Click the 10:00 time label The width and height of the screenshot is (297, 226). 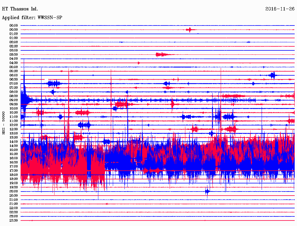click(x=14, y=108)
